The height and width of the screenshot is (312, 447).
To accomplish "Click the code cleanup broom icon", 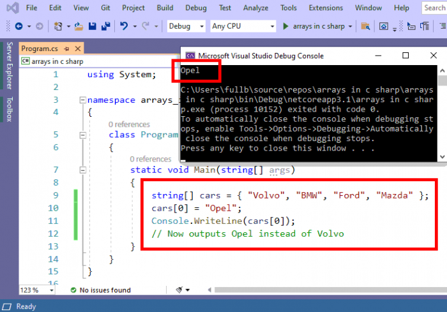I will pos(179,290).
